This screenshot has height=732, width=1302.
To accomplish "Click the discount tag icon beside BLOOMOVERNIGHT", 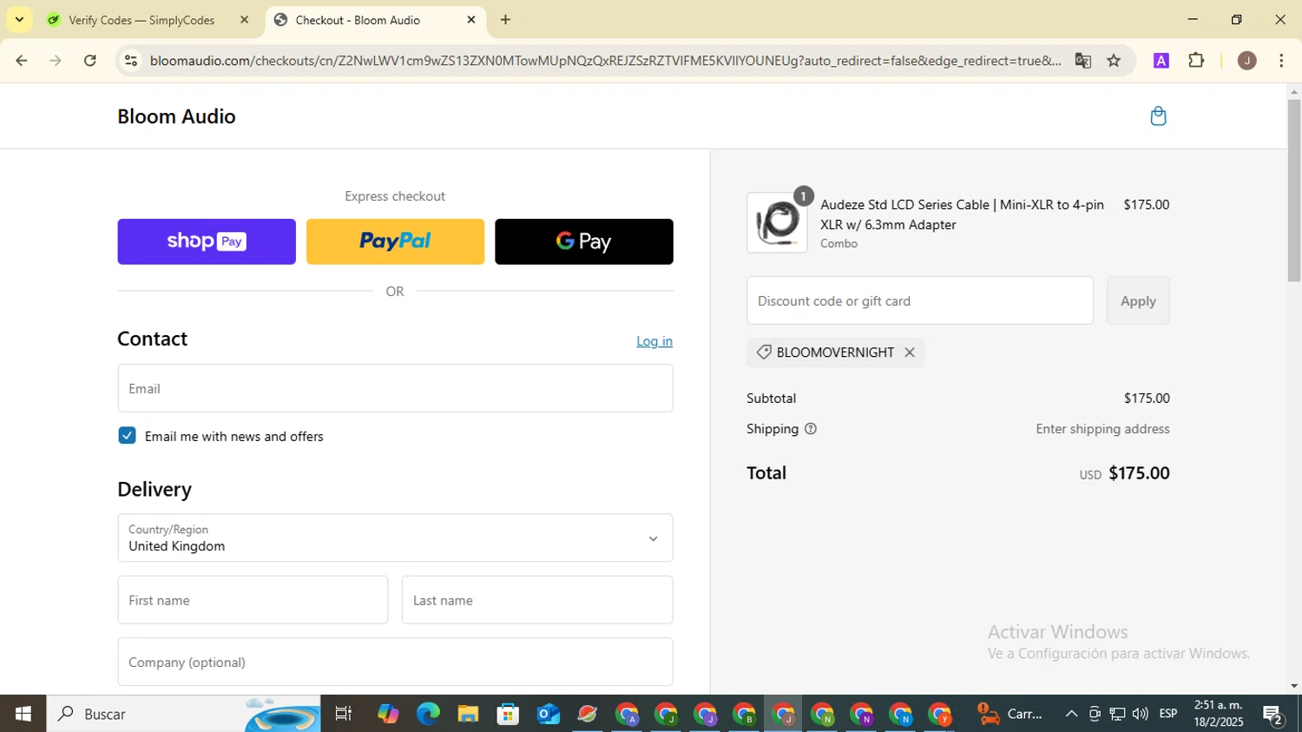I will click(764, 353).
